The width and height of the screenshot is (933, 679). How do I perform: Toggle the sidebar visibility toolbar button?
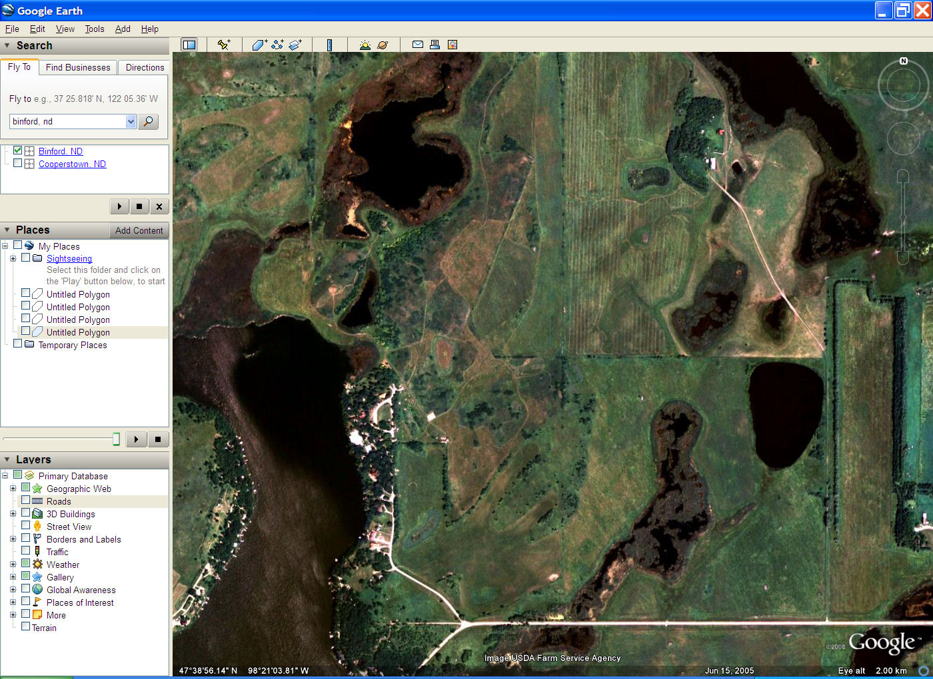[x=189, y=45]
